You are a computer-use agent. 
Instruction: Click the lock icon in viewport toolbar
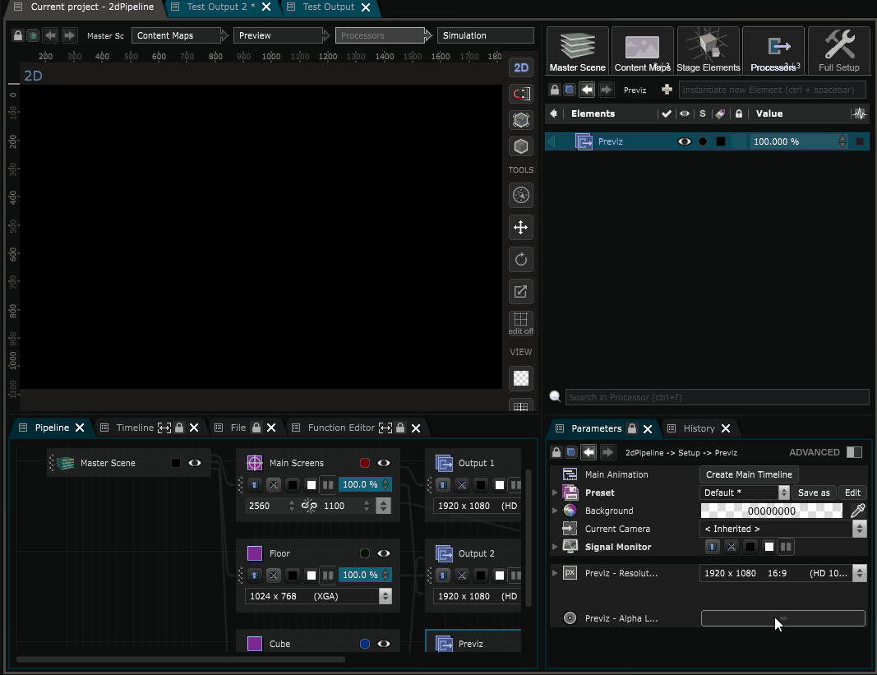coord(18,36)
